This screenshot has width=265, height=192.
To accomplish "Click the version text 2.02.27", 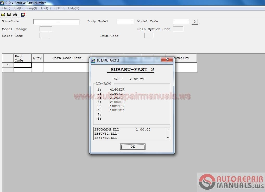I will [137, 79].
